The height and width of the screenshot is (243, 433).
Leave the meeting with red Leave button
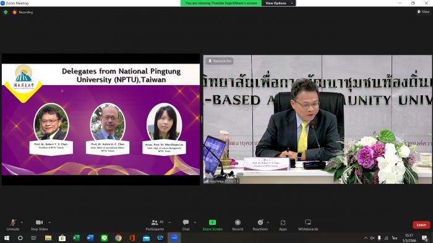[421, 225]
